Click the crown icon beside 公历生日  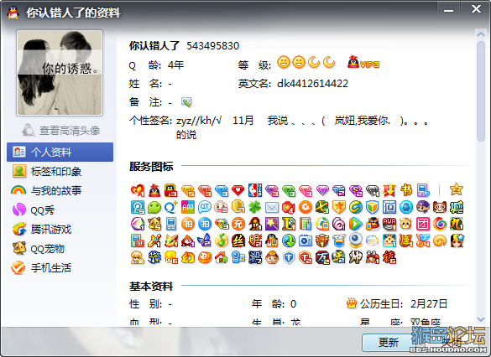coord(352,303)
